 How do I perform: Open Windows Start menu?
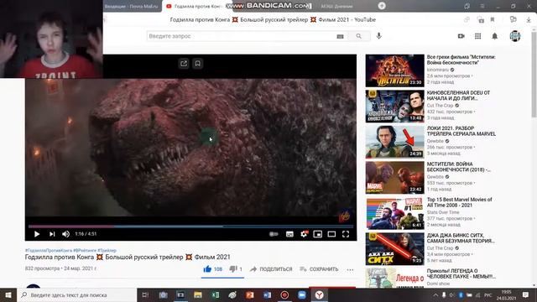point(8,294)
